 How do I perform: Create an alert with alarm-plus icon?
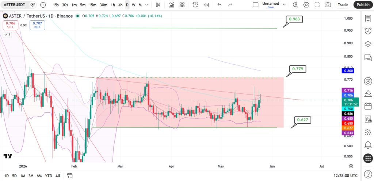[195, 5]
